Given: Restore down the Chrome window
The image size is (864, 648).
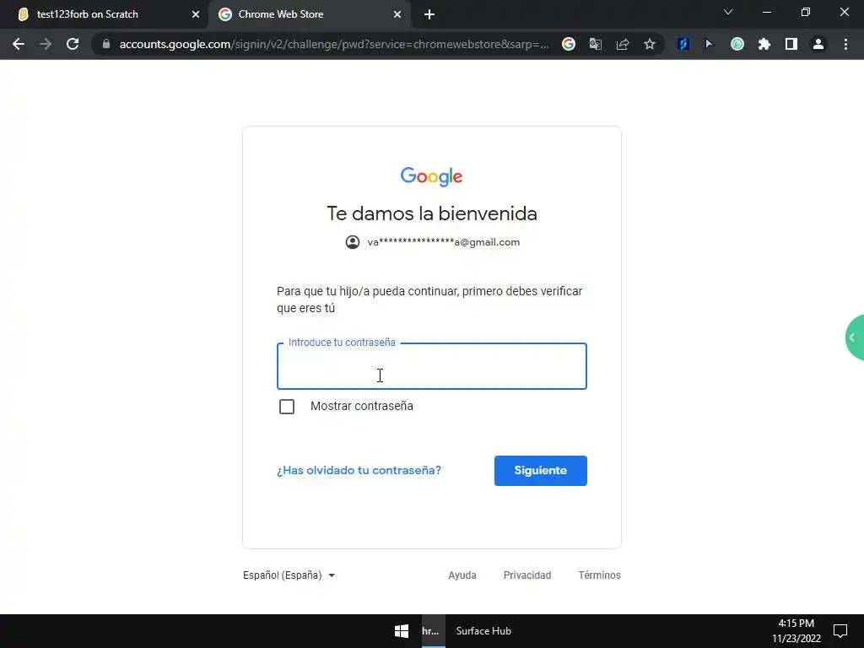Looking at the screenshot, I should point(806,12).
